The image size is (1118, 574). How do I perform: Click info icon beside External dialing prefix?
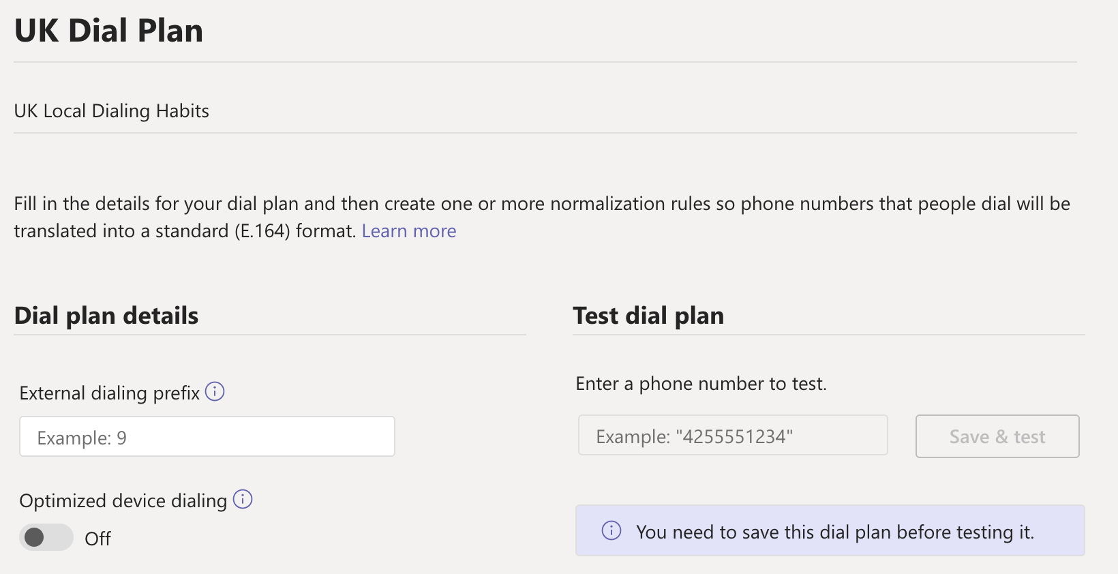215,392
